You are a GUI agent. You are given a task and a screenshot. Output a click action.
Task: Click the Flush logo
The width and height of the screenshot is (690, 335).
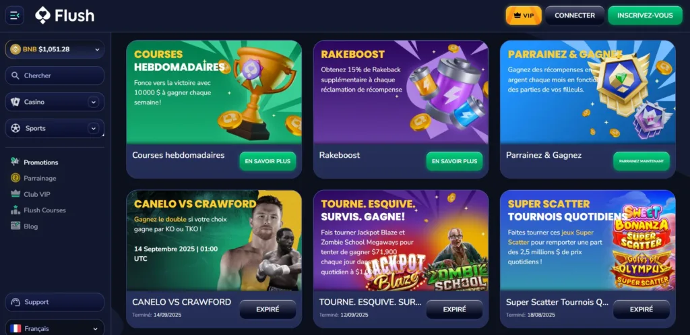[x=65, y=16]
